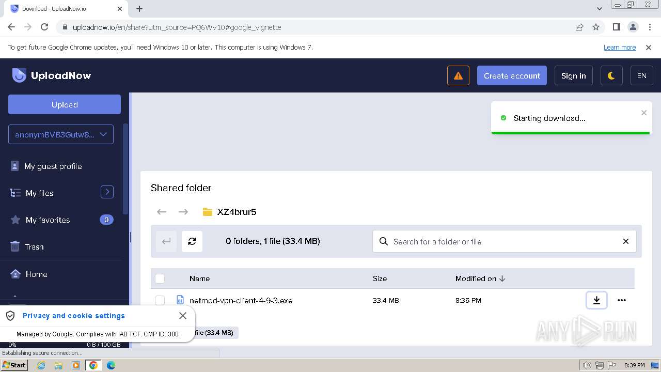Navigate forward with folder right arrow
The image size is (661, 372).
[183, 212]
